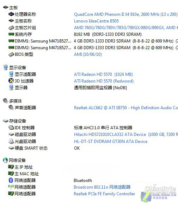
Task: Click the 主板 section header icon
Action: pyautogui.click(x=6, y=7)
